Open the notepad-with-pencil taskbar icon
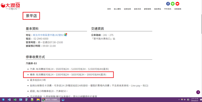 tap(32, 100)
